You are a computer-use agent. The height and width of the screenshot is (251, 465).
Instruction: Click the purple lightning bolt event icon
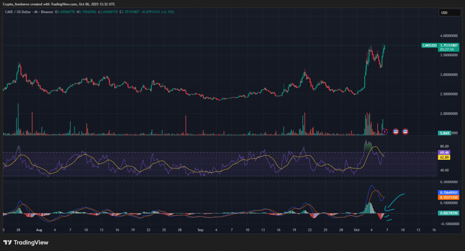tap(385, 132)
